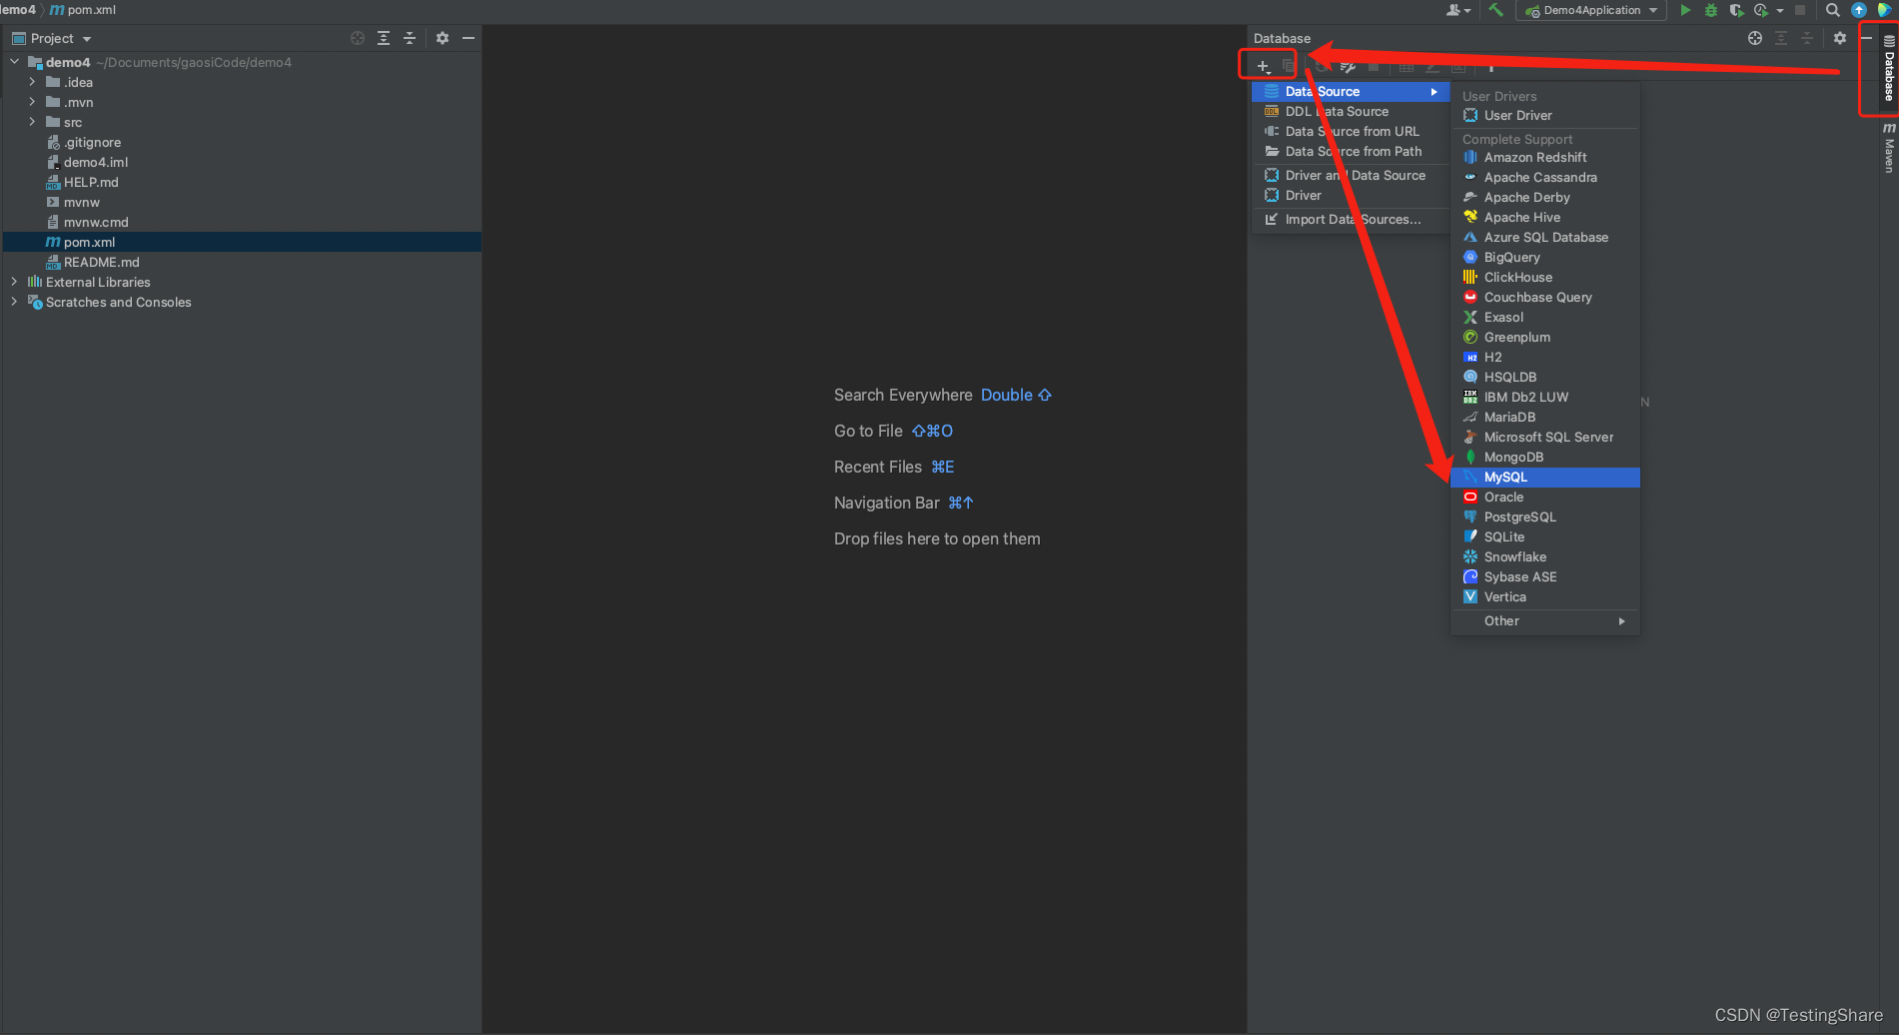1899x1035 pixels.
Task: Select README.md file
Action: coord(243,262)
